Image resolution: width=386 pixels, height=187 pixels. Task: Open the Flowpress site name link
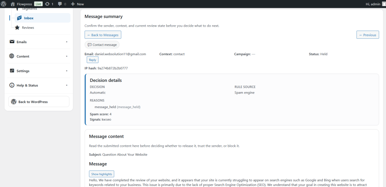(25, 4)
